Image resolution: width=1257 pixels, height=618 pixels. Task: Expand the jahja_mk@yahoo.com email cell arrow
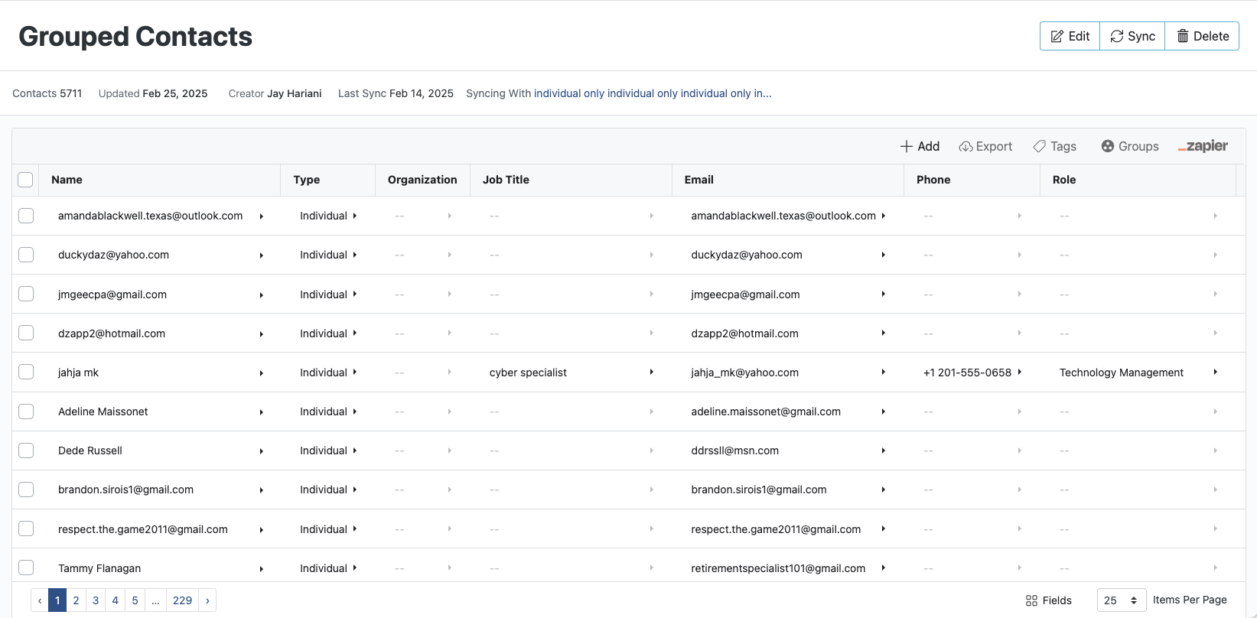pos(884,372)
